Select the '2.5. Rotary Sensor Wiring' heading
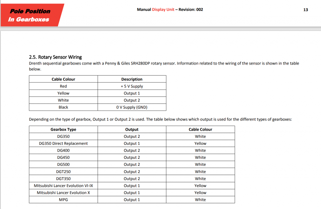The height and width of the screenshot is (209, 321). 55,57
